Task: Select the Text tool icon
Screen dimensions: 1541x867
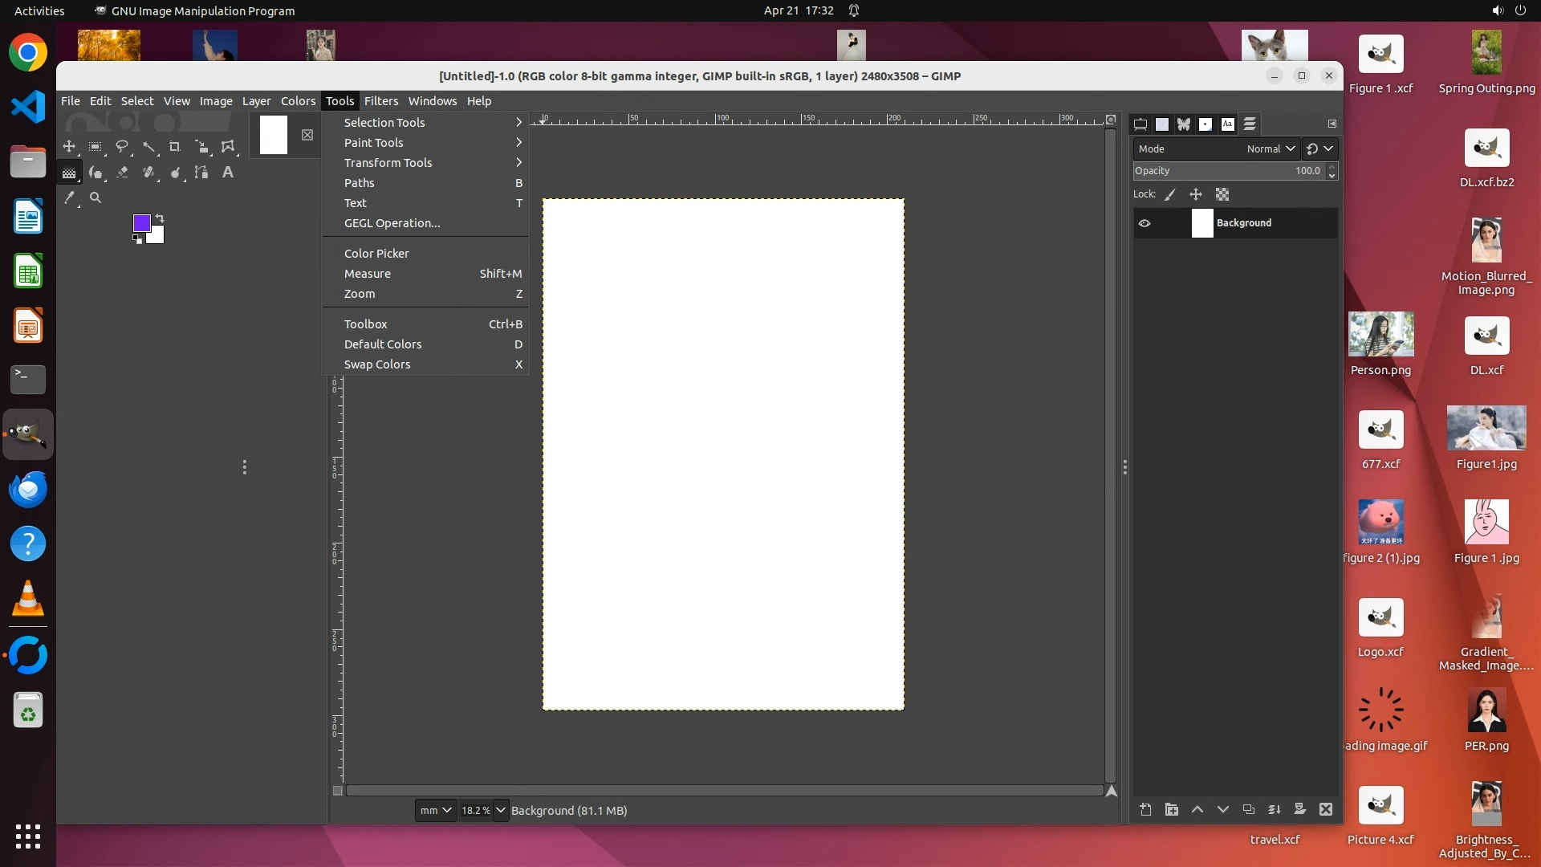Action: coord(228,173)
